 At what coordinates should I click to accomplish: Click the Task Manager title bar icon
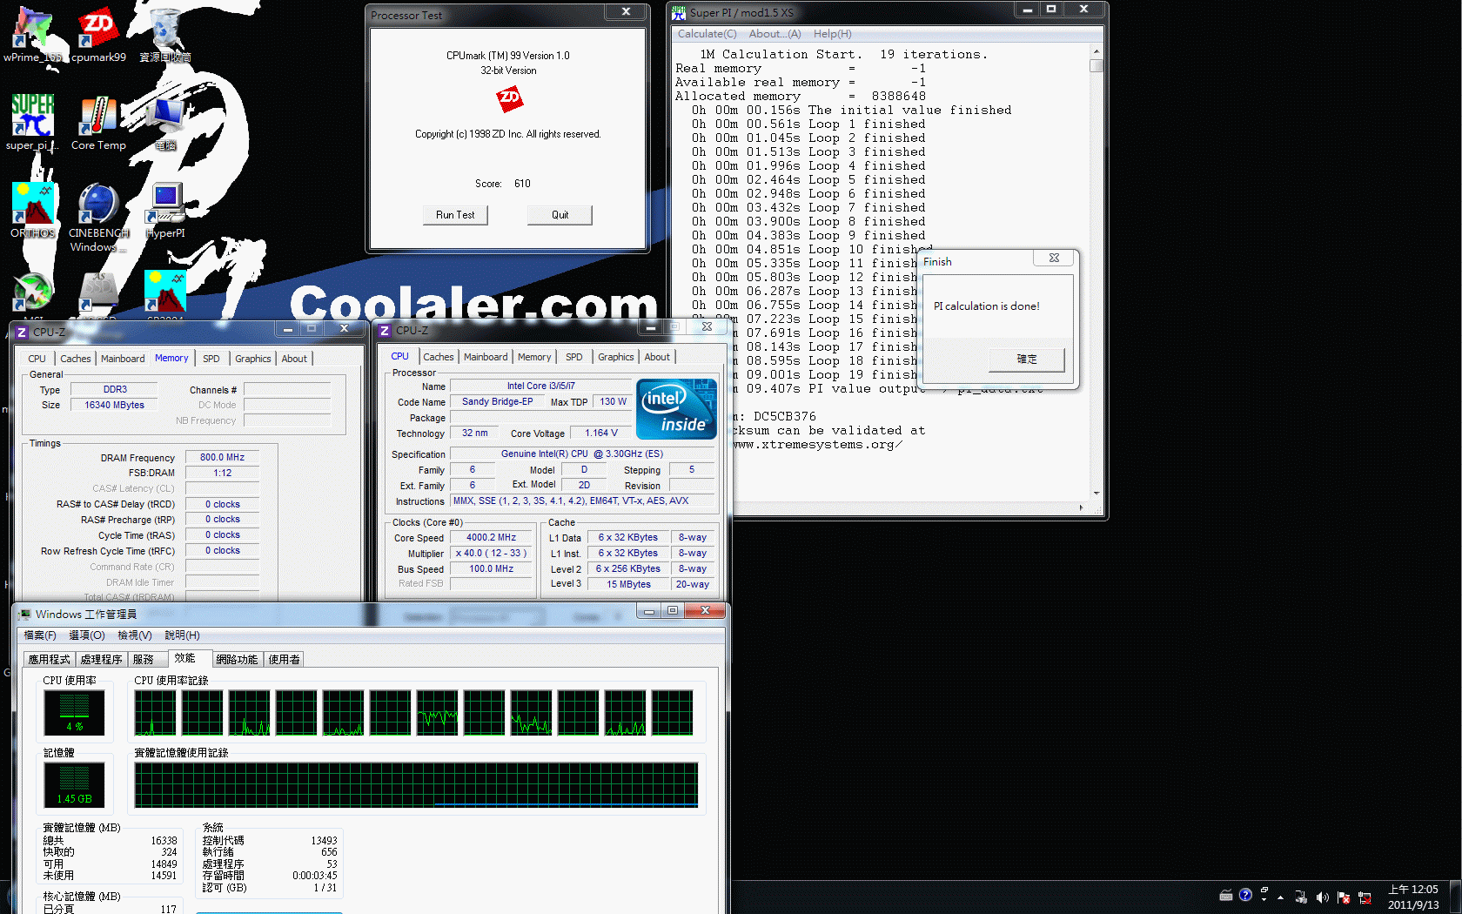(24, 615)
